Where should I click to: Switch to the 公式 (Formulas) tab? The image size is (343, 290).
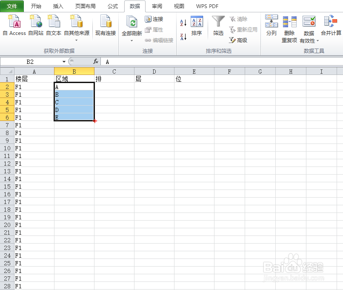[x=113, y=6]
